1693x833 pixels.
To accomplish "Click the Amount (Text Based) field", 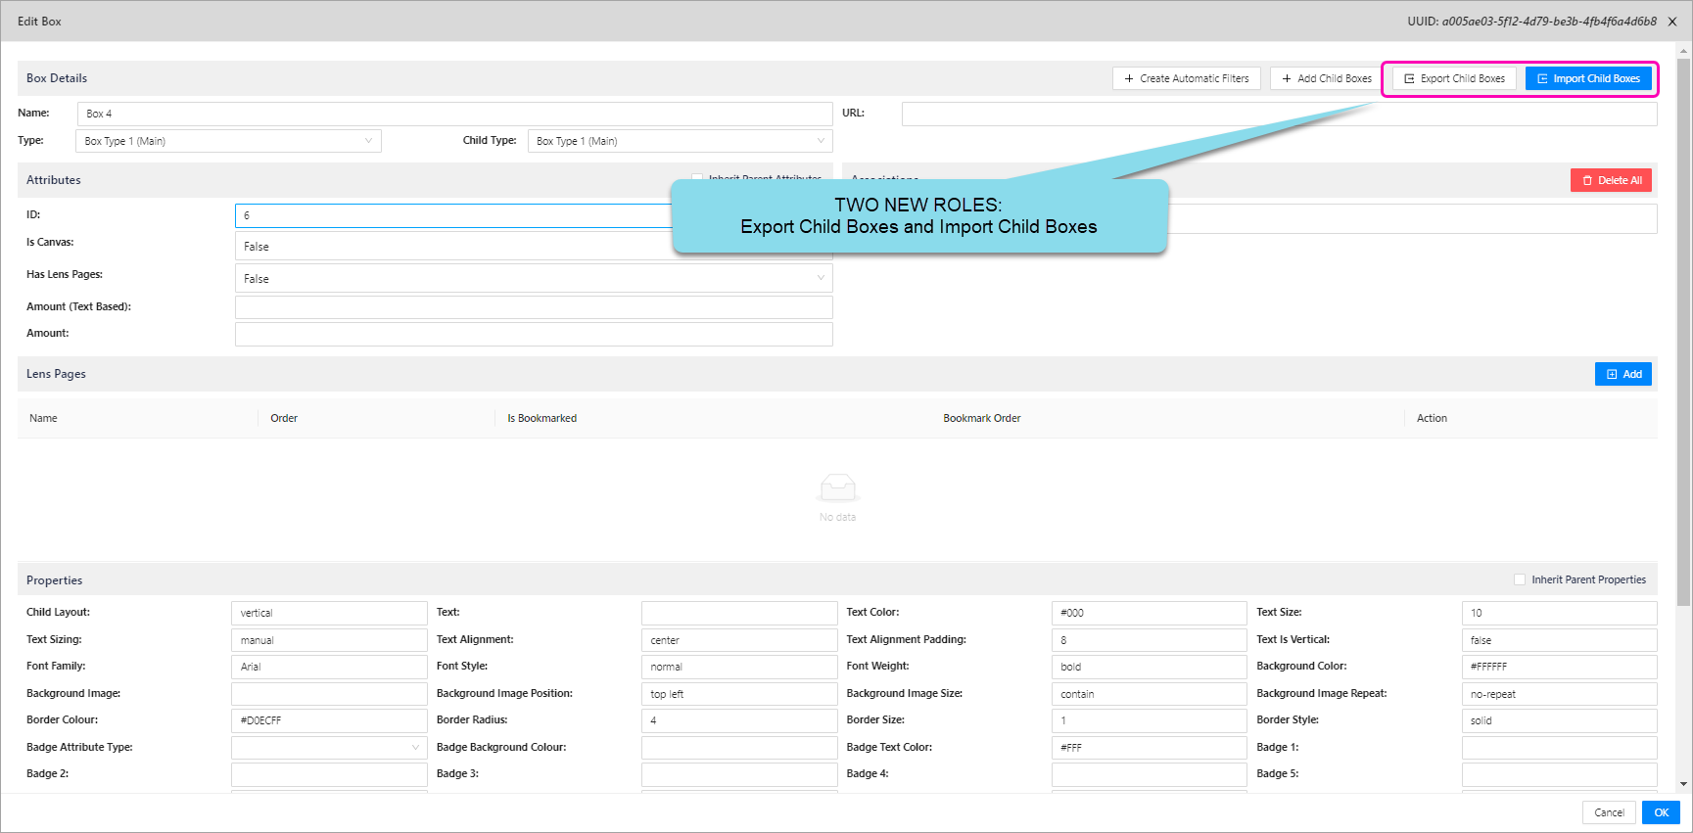I will click(x=534, y=307).
